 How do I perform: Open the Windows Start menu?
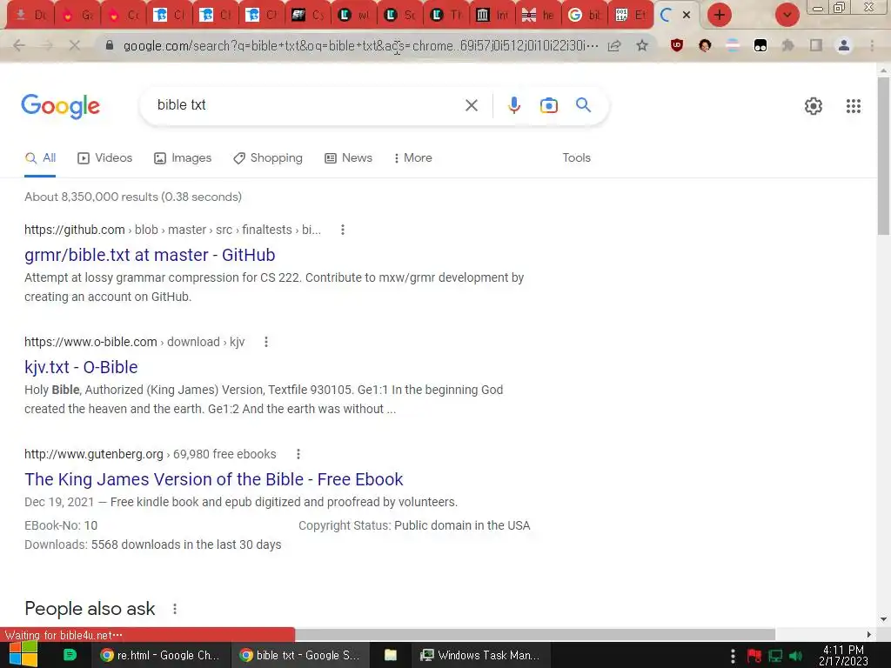coord(23,655)
